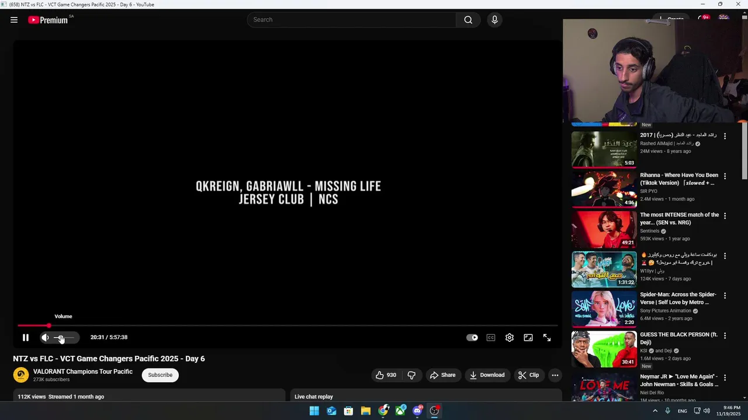Toggle closed captions CC button

pyautogui.click(x=491, y=338)
